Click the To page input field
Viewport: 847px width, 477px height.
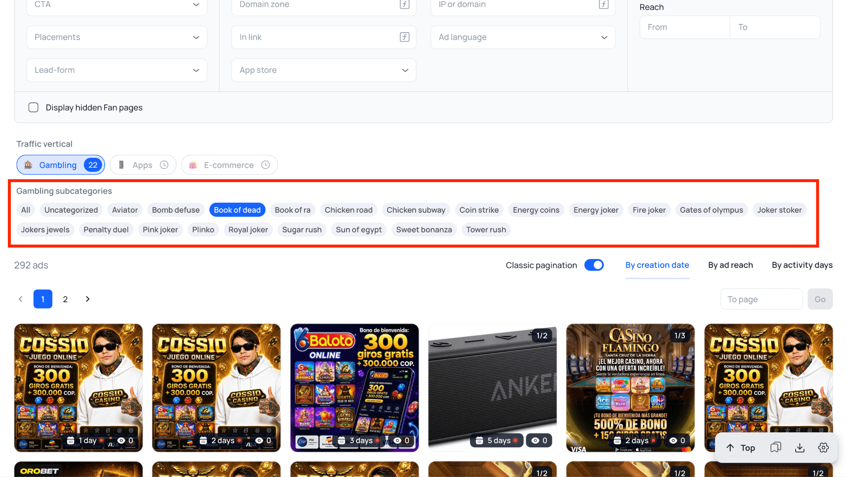click(x=762, y=299)
